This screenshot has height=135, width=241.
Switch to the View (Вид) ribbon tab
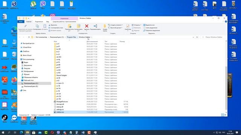pos(48,22)
